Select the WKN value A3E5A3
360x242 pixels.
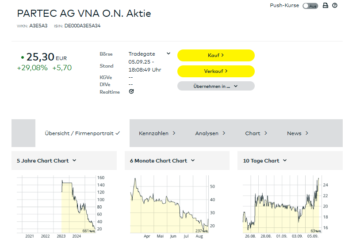pyautogui.click(x=38, y=26)
